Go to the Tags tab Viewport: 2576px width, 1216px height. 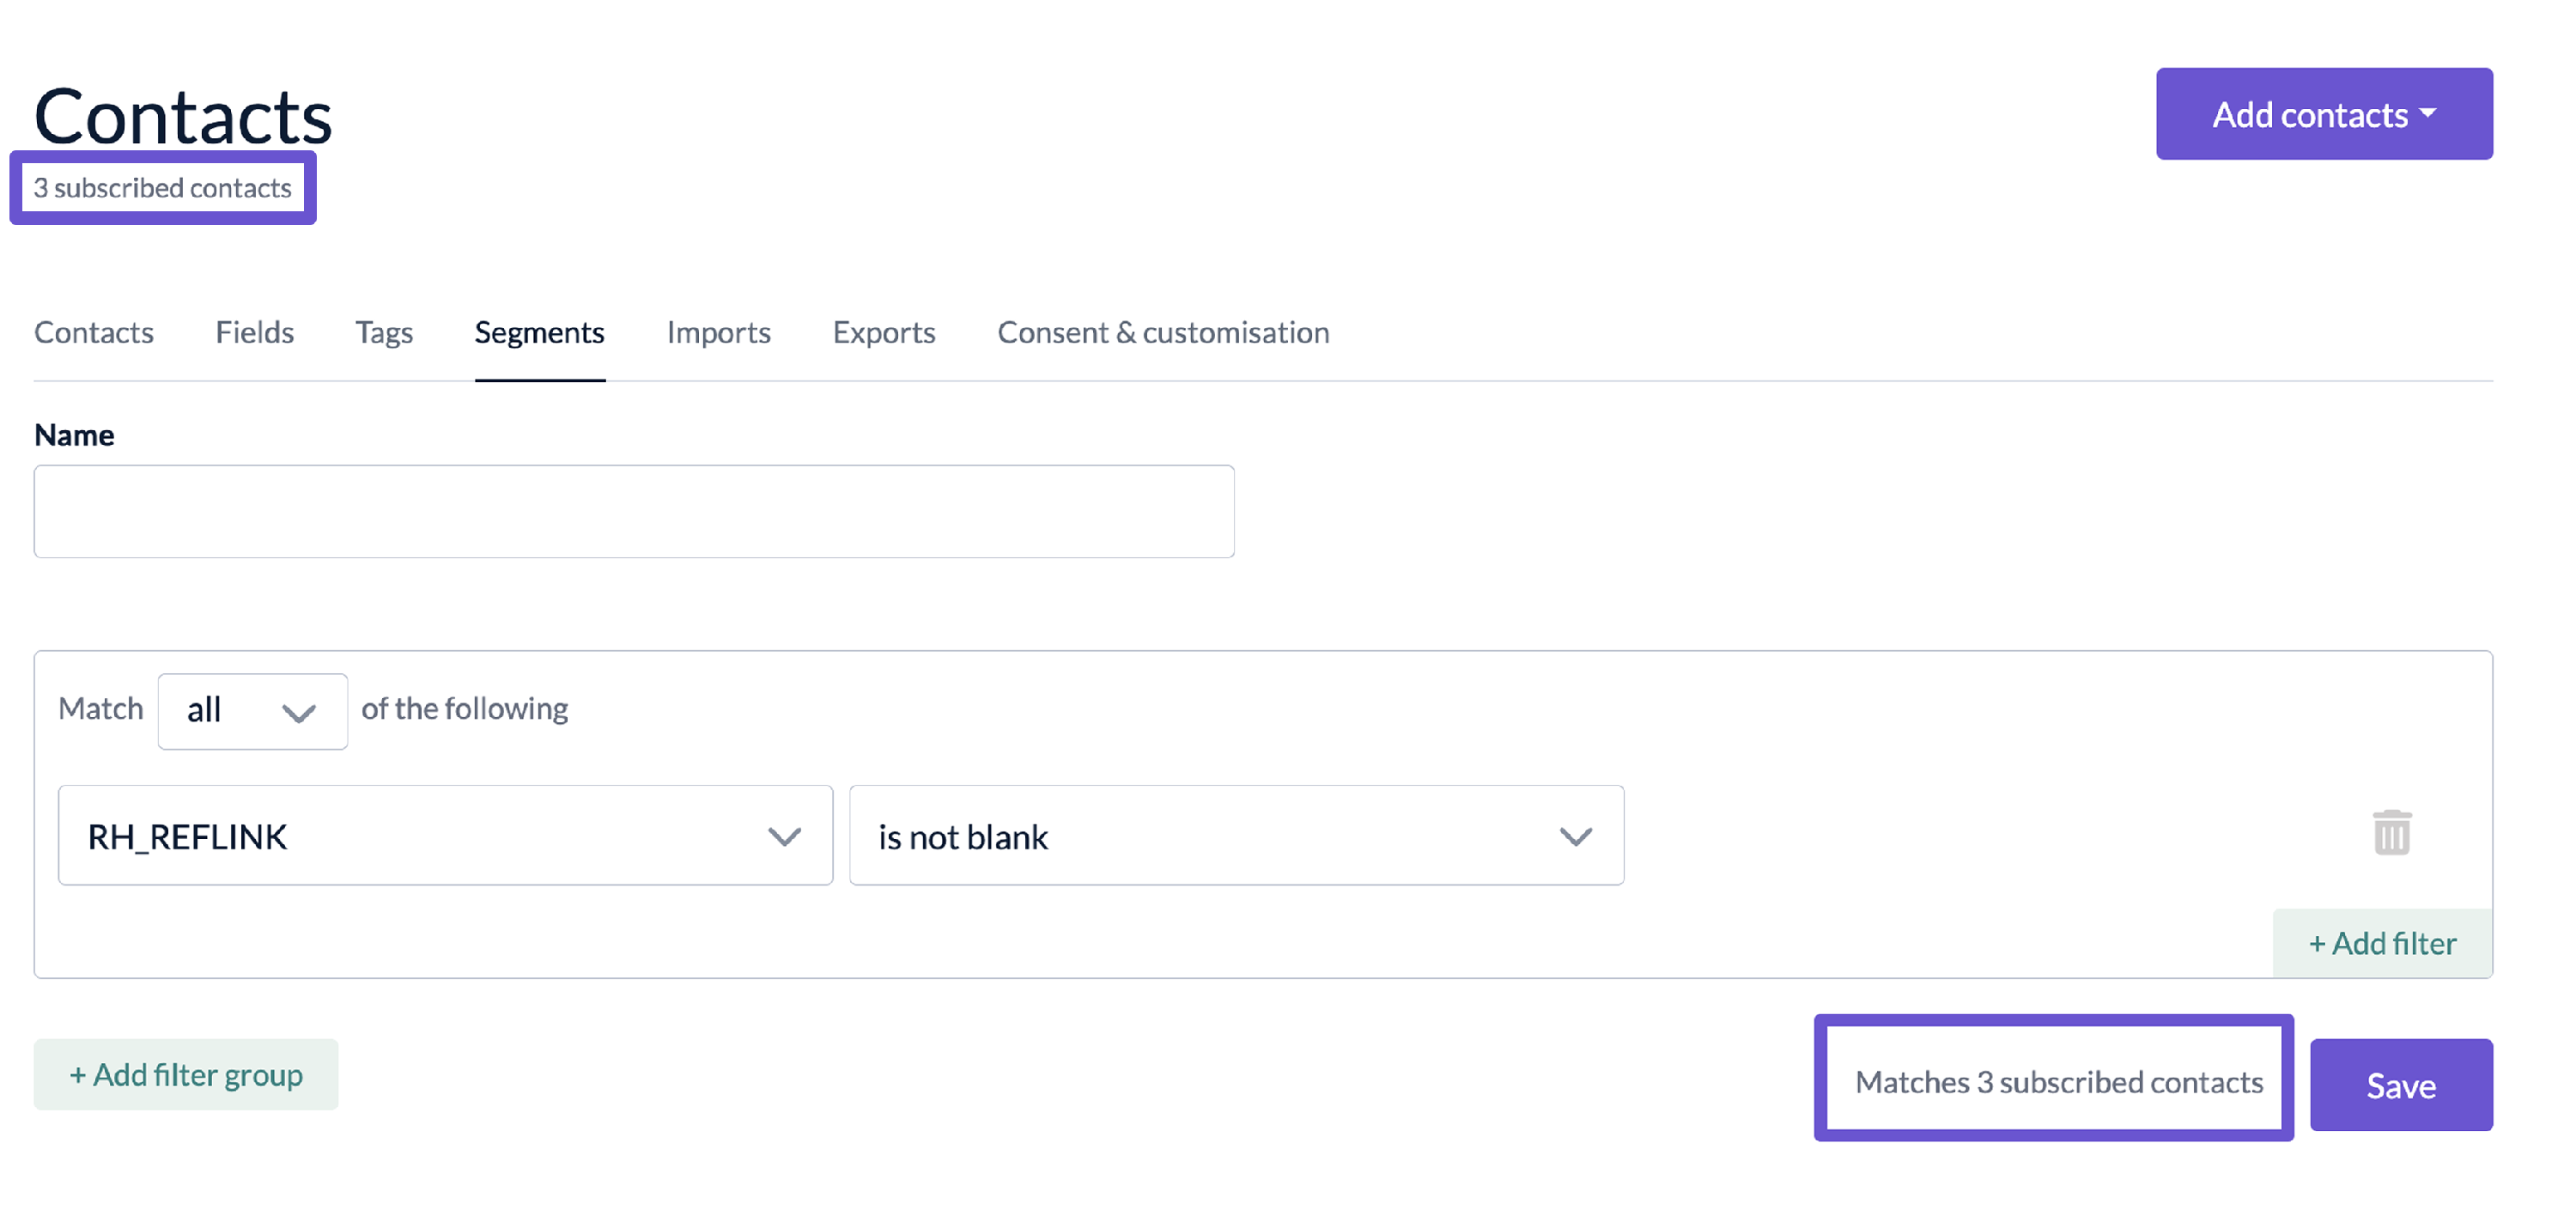[384, 332]
